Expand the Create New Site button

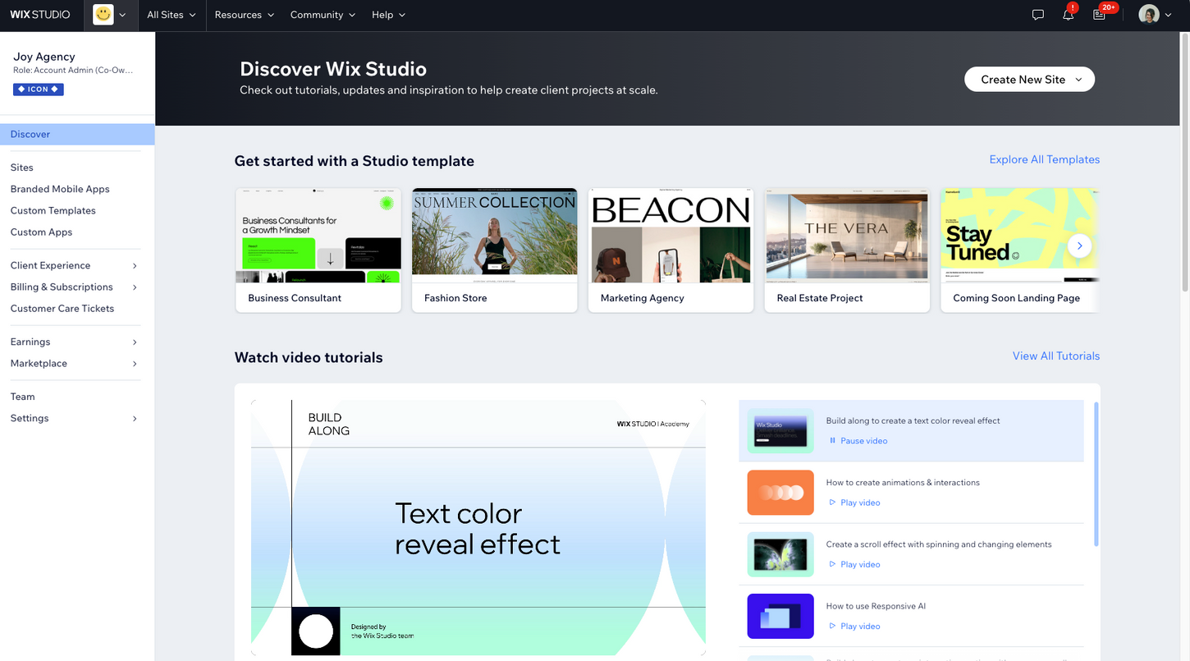pos(1029,80)
